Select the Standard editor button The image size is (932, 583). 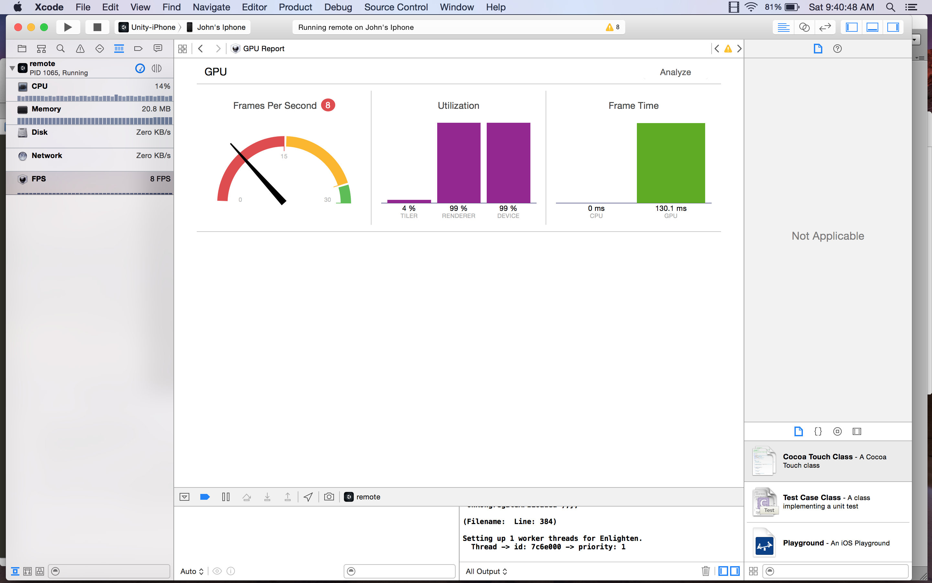(783, 28)
